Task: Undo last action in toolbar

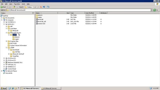Action: pos(44,7)
